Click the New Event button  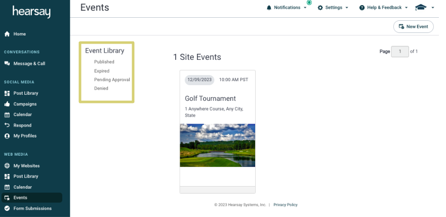413,26
